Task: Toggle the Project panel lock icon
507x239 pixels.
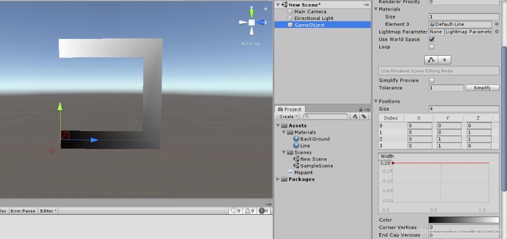Action: click(x=361, y=109)
